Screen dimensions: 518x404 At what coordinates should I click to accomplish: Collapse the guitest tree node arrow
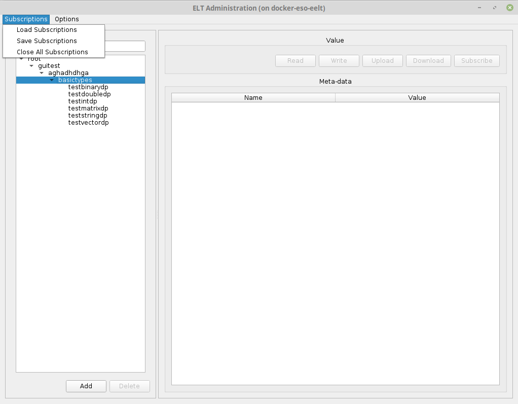(x=31, y=66)
